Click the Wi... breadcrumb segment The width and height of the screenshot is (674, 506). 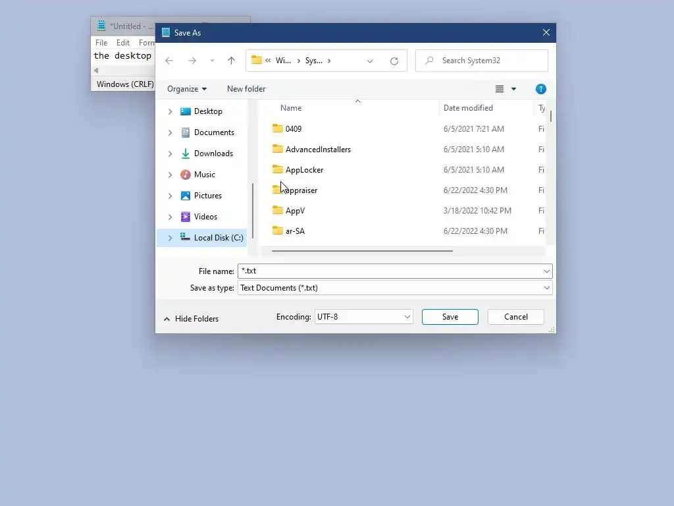[283, 61]
